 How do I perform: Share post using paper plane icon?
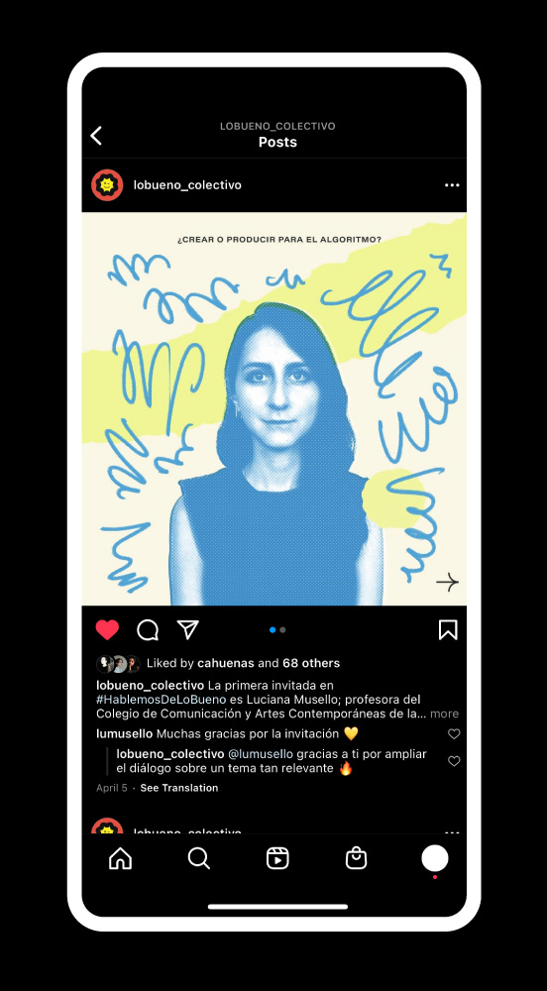[188, 629]
